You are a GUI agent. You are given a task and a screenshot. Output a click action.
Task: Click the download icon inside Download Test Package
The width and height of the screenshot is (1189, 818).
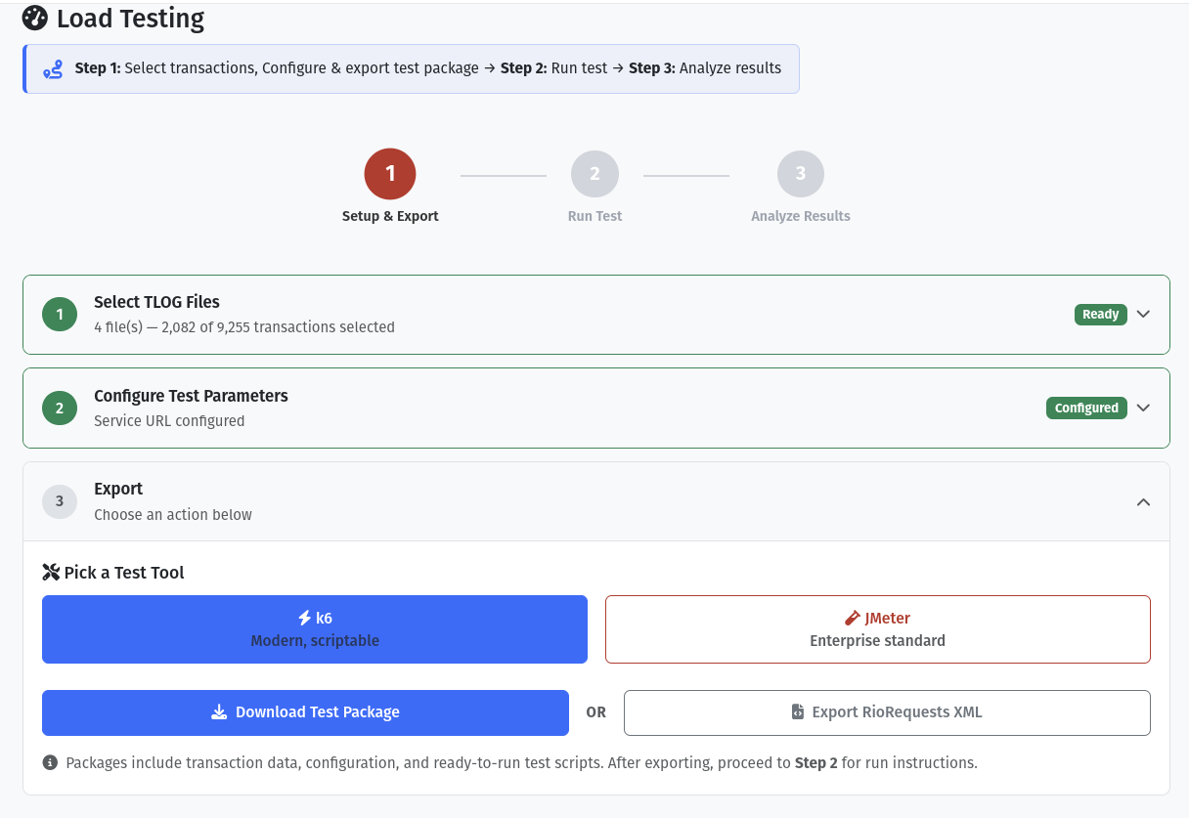point(219,711)
